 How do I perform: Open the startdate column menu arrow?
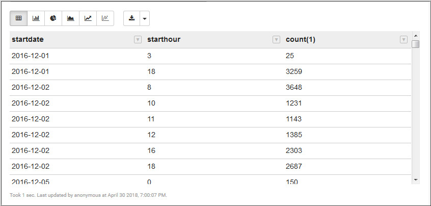coord(138,40)
